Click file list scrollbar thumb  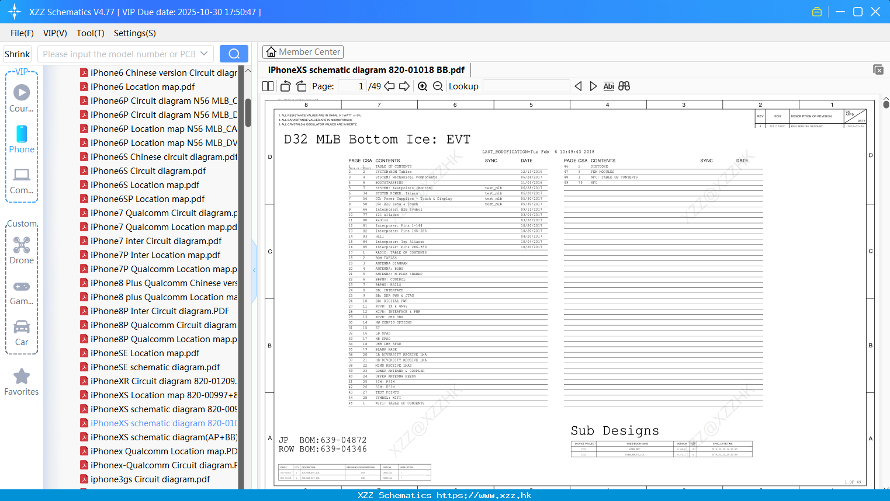click(x=248, y=113)
